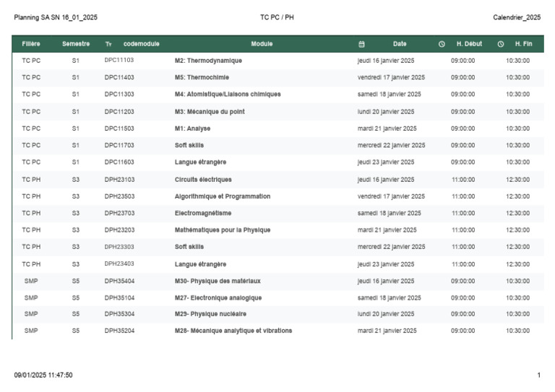Click the S1 cell in DPC11503 row
The image size is (555, 392).
[76, 129]
